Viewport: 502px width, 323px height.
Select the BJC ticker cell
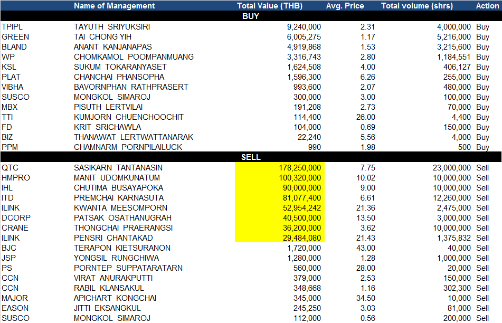pos(9,248)
